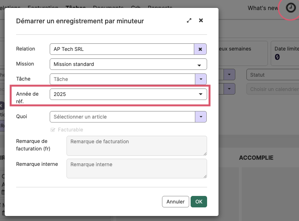Viewport: 299px width, 221px height.
Task: Expand the dialog with the fullscreen arrows icon
Action: tap(189, 20)
